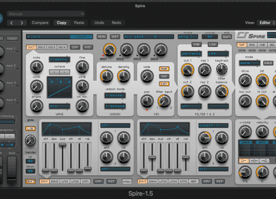Select the high shelf EQ shape icon
The height and width of the screenshot is (199, 276).
[x=264, y=161]
